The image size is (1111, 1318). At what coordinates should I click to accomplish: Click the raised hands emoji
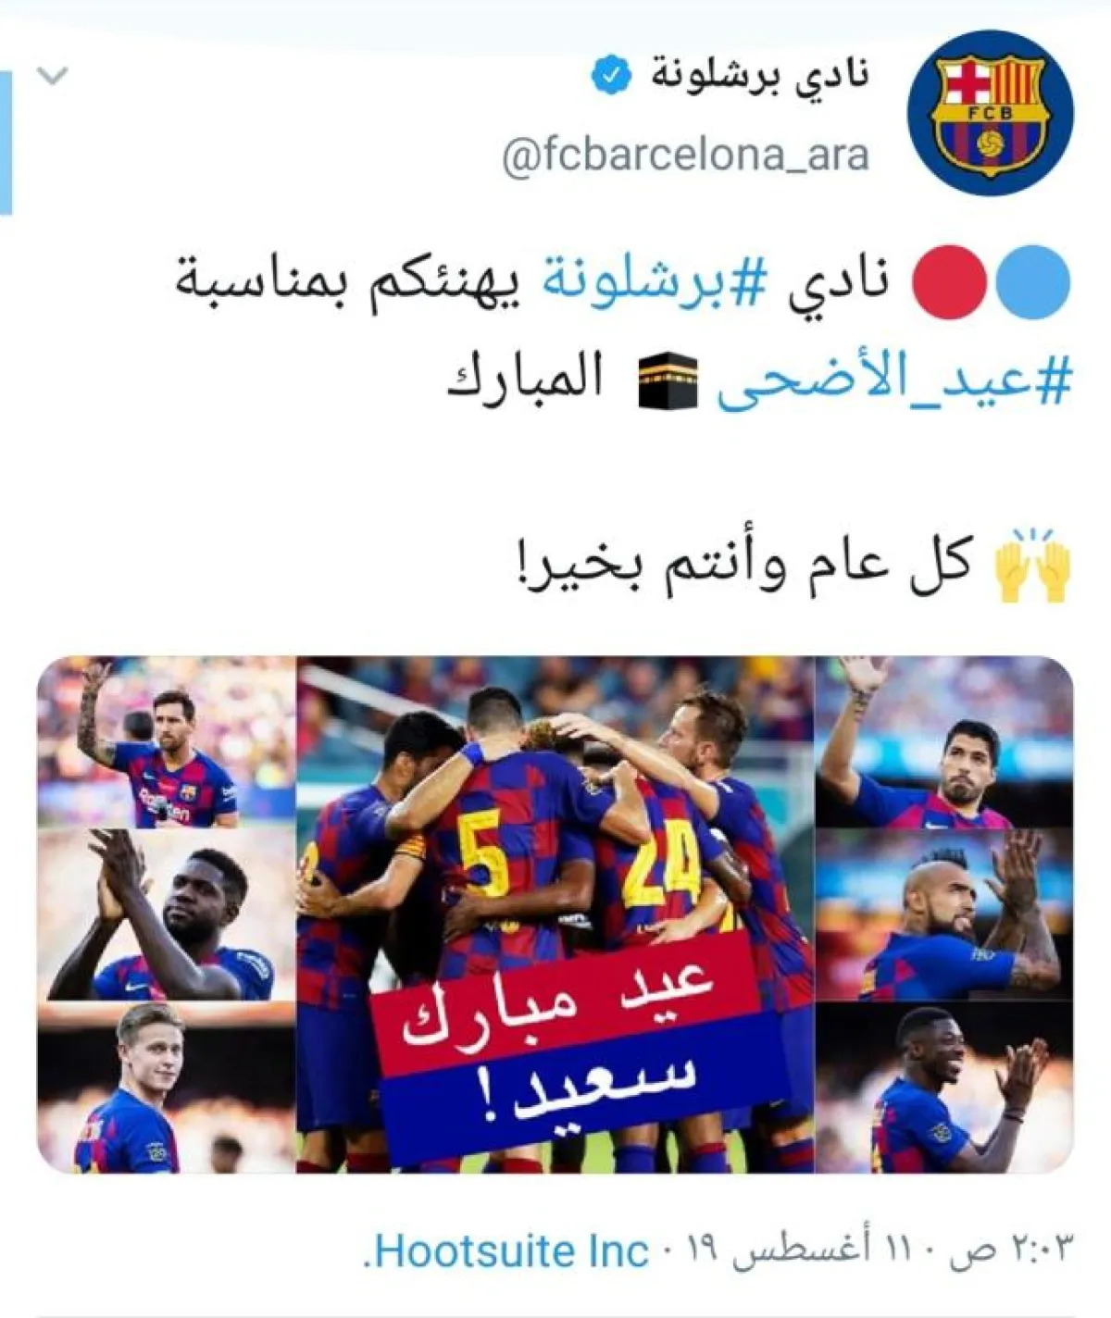[x=1031, y=564]
